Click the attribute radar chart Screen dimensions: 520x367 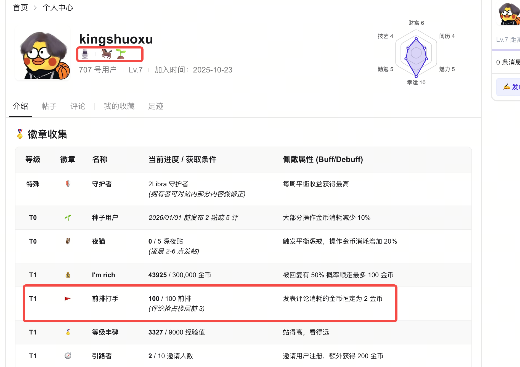point(416,54)
